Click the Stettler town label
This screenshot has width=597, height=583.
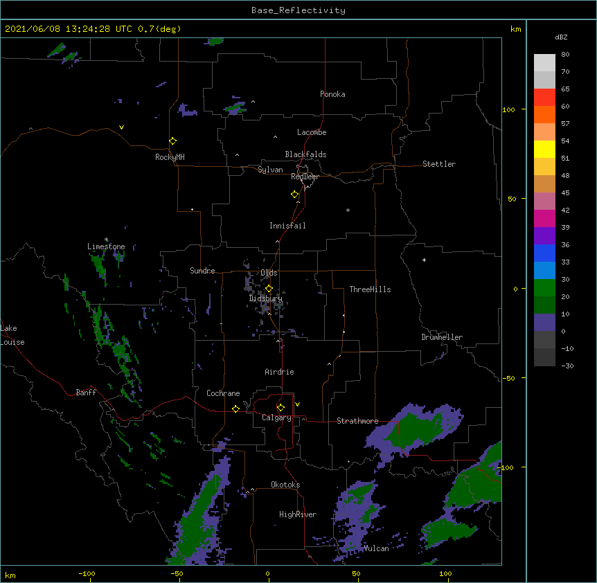[x=438, y=164]
